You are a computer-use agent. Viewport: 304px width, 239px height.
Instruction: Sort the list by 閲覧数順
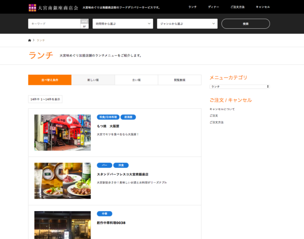(179, 80)
